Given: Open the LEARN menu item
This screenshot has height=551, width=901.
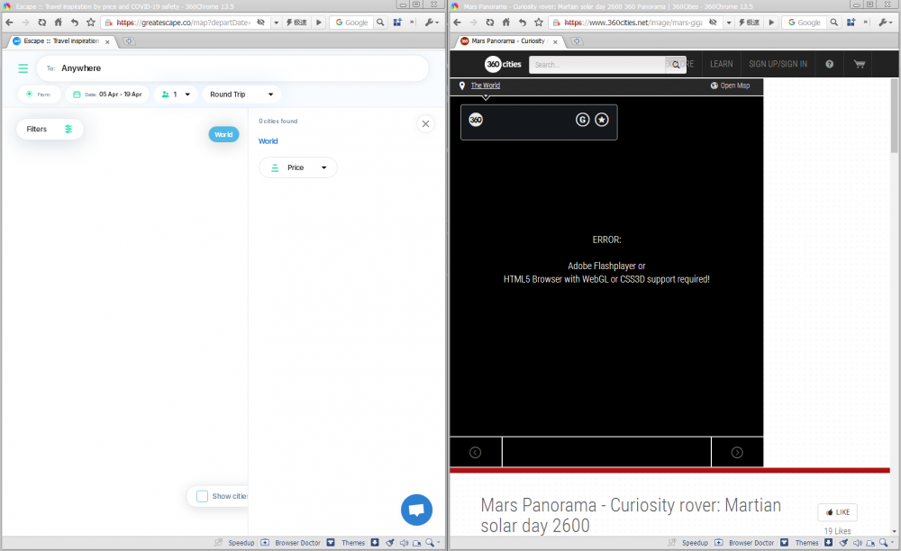Looking at the screenshot, I should tap(721, 64).
